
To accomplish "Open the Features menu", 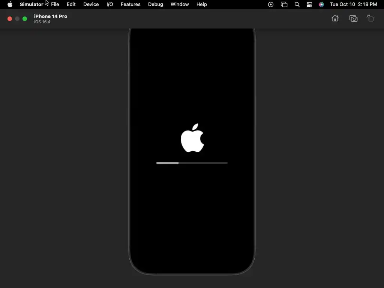I will point(130,4).
